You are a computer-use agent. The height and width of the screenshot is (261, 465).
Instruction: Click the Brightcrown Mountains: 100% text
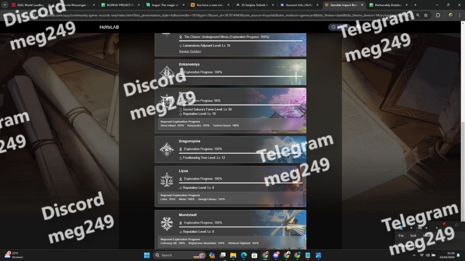coord(206,243)
